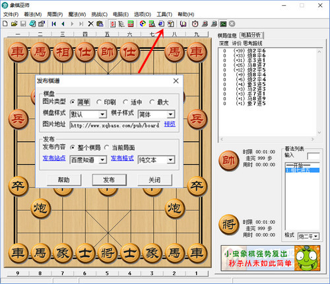Click the publish game icon indicated by the red arrow
Screen dimensions: 330x284
161,24
